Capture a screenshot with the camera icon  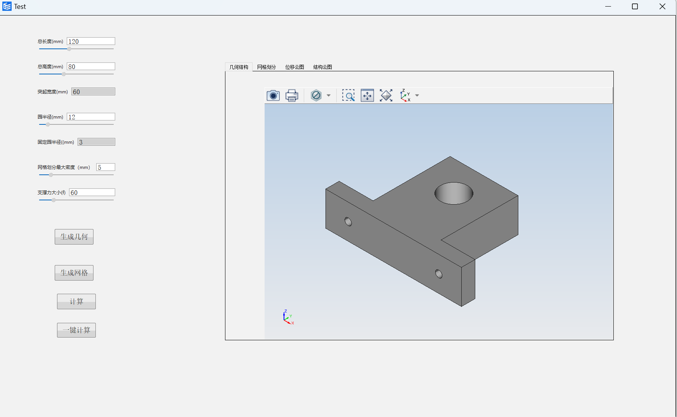(273, 95)
